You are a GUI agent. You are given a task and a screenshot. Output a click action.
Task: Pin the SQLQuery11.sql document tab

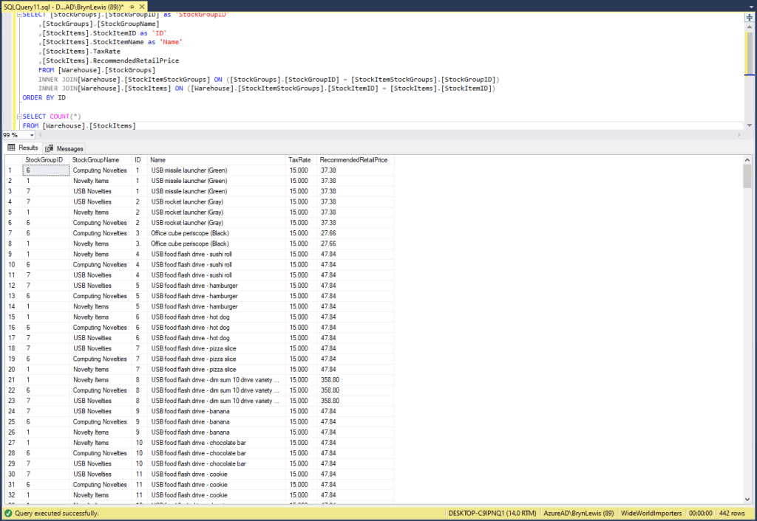130,6
